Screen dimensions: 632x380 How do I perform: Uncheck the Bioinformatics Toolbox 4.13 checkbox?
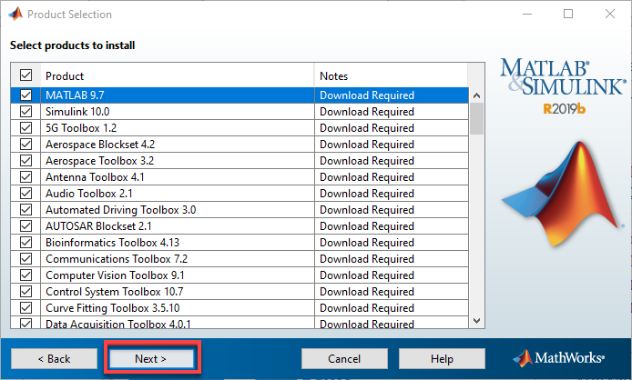[25, 243]
